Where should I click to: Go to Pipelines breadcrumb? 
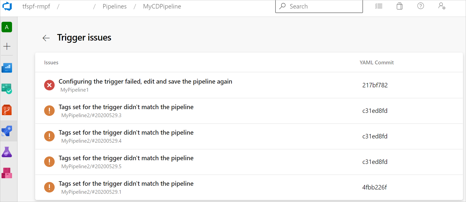click(115, 7)
